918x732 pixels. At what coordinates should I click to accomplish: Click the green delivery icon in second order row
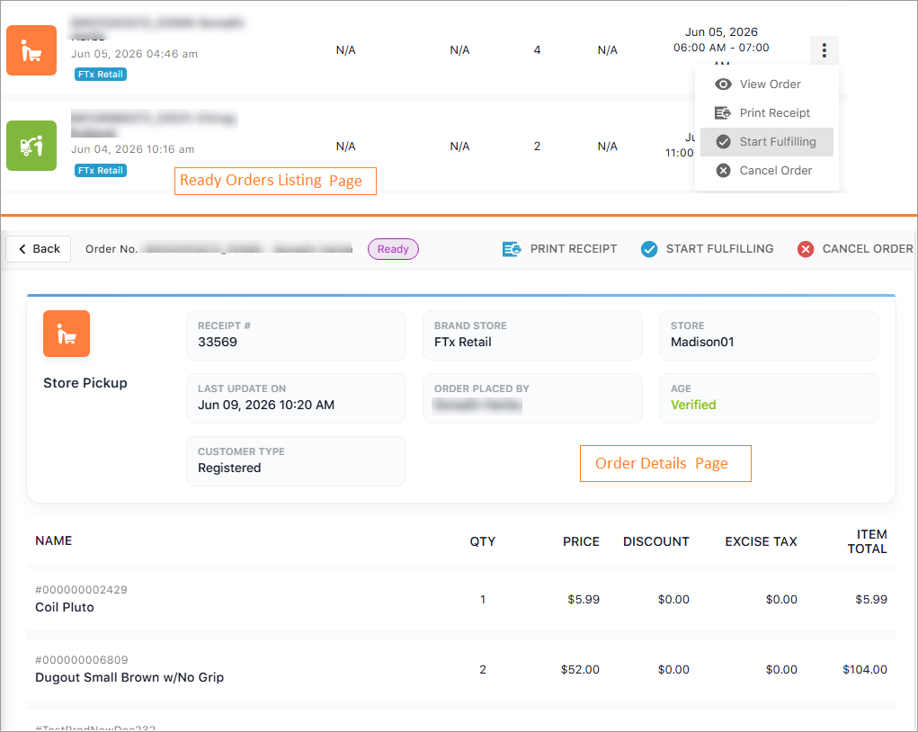(x=31, y=146)
